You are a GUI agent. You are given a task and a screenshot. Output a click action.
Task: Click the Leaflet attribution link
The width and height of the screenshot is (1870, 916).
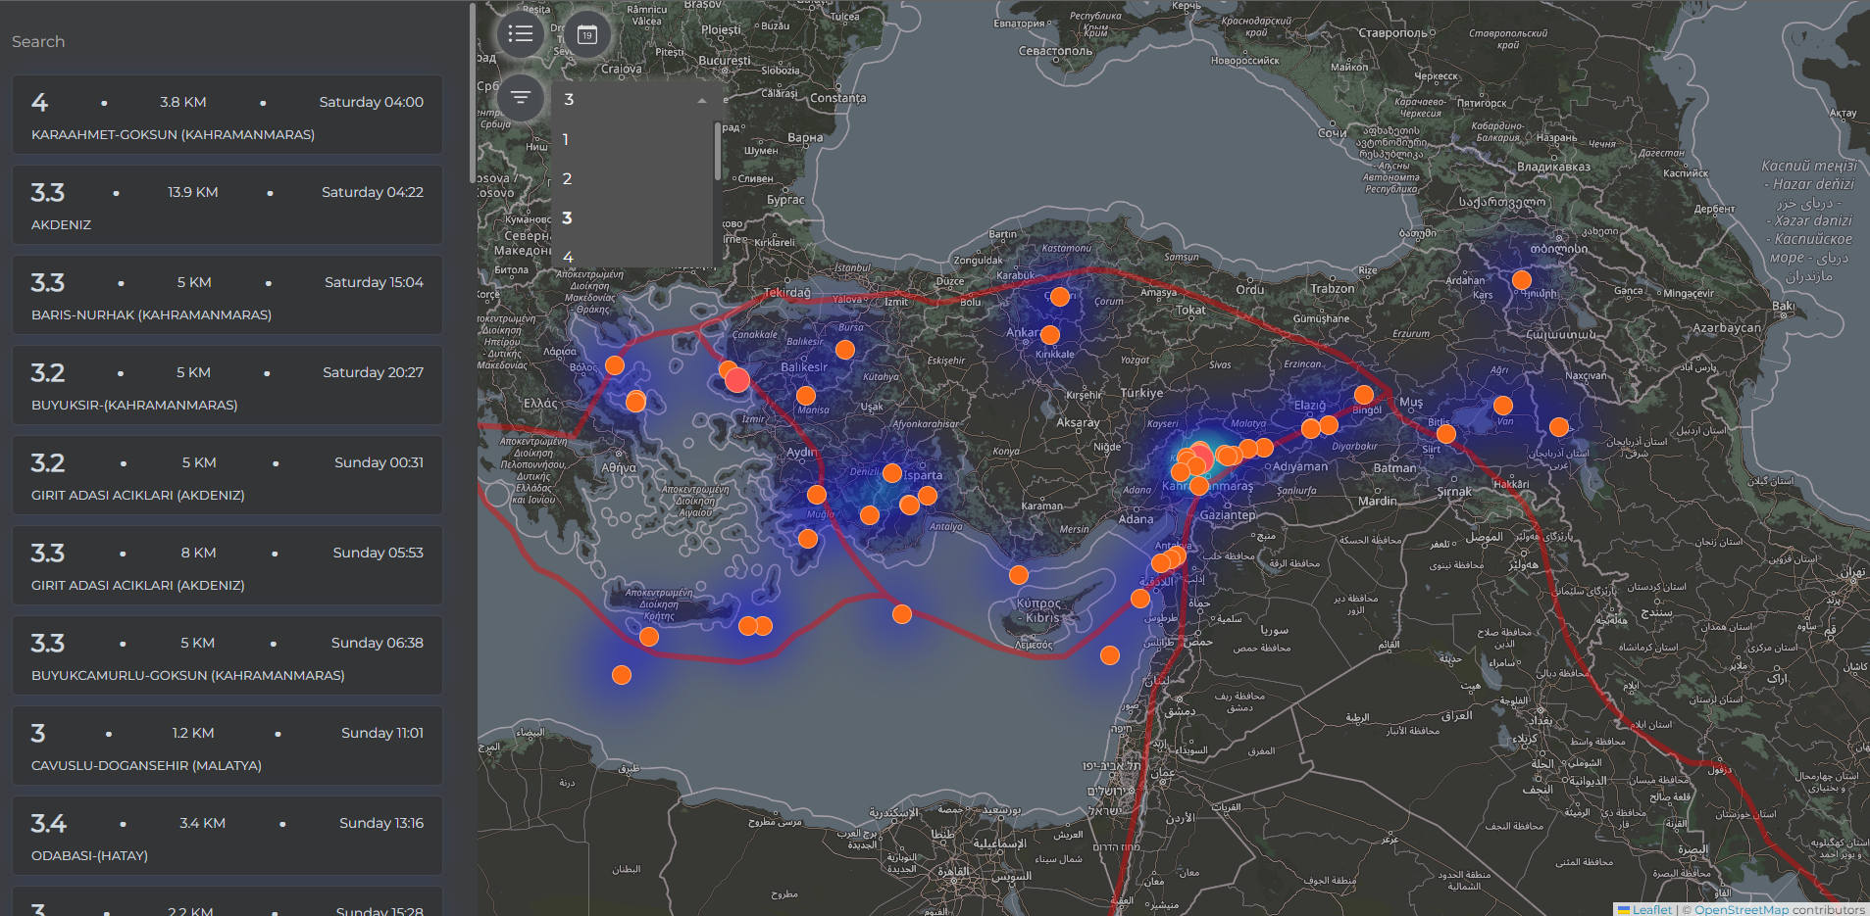(x=1644, y=909)
